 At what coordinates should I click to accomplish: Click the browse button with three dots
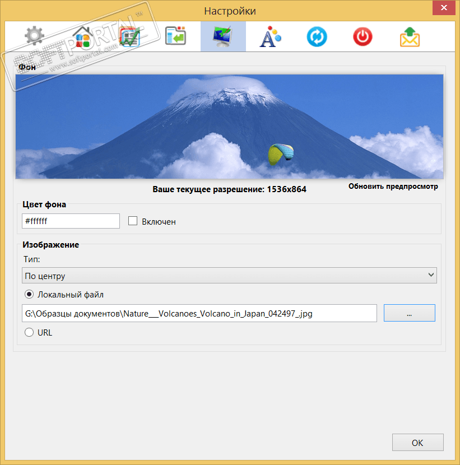[409, 313]
